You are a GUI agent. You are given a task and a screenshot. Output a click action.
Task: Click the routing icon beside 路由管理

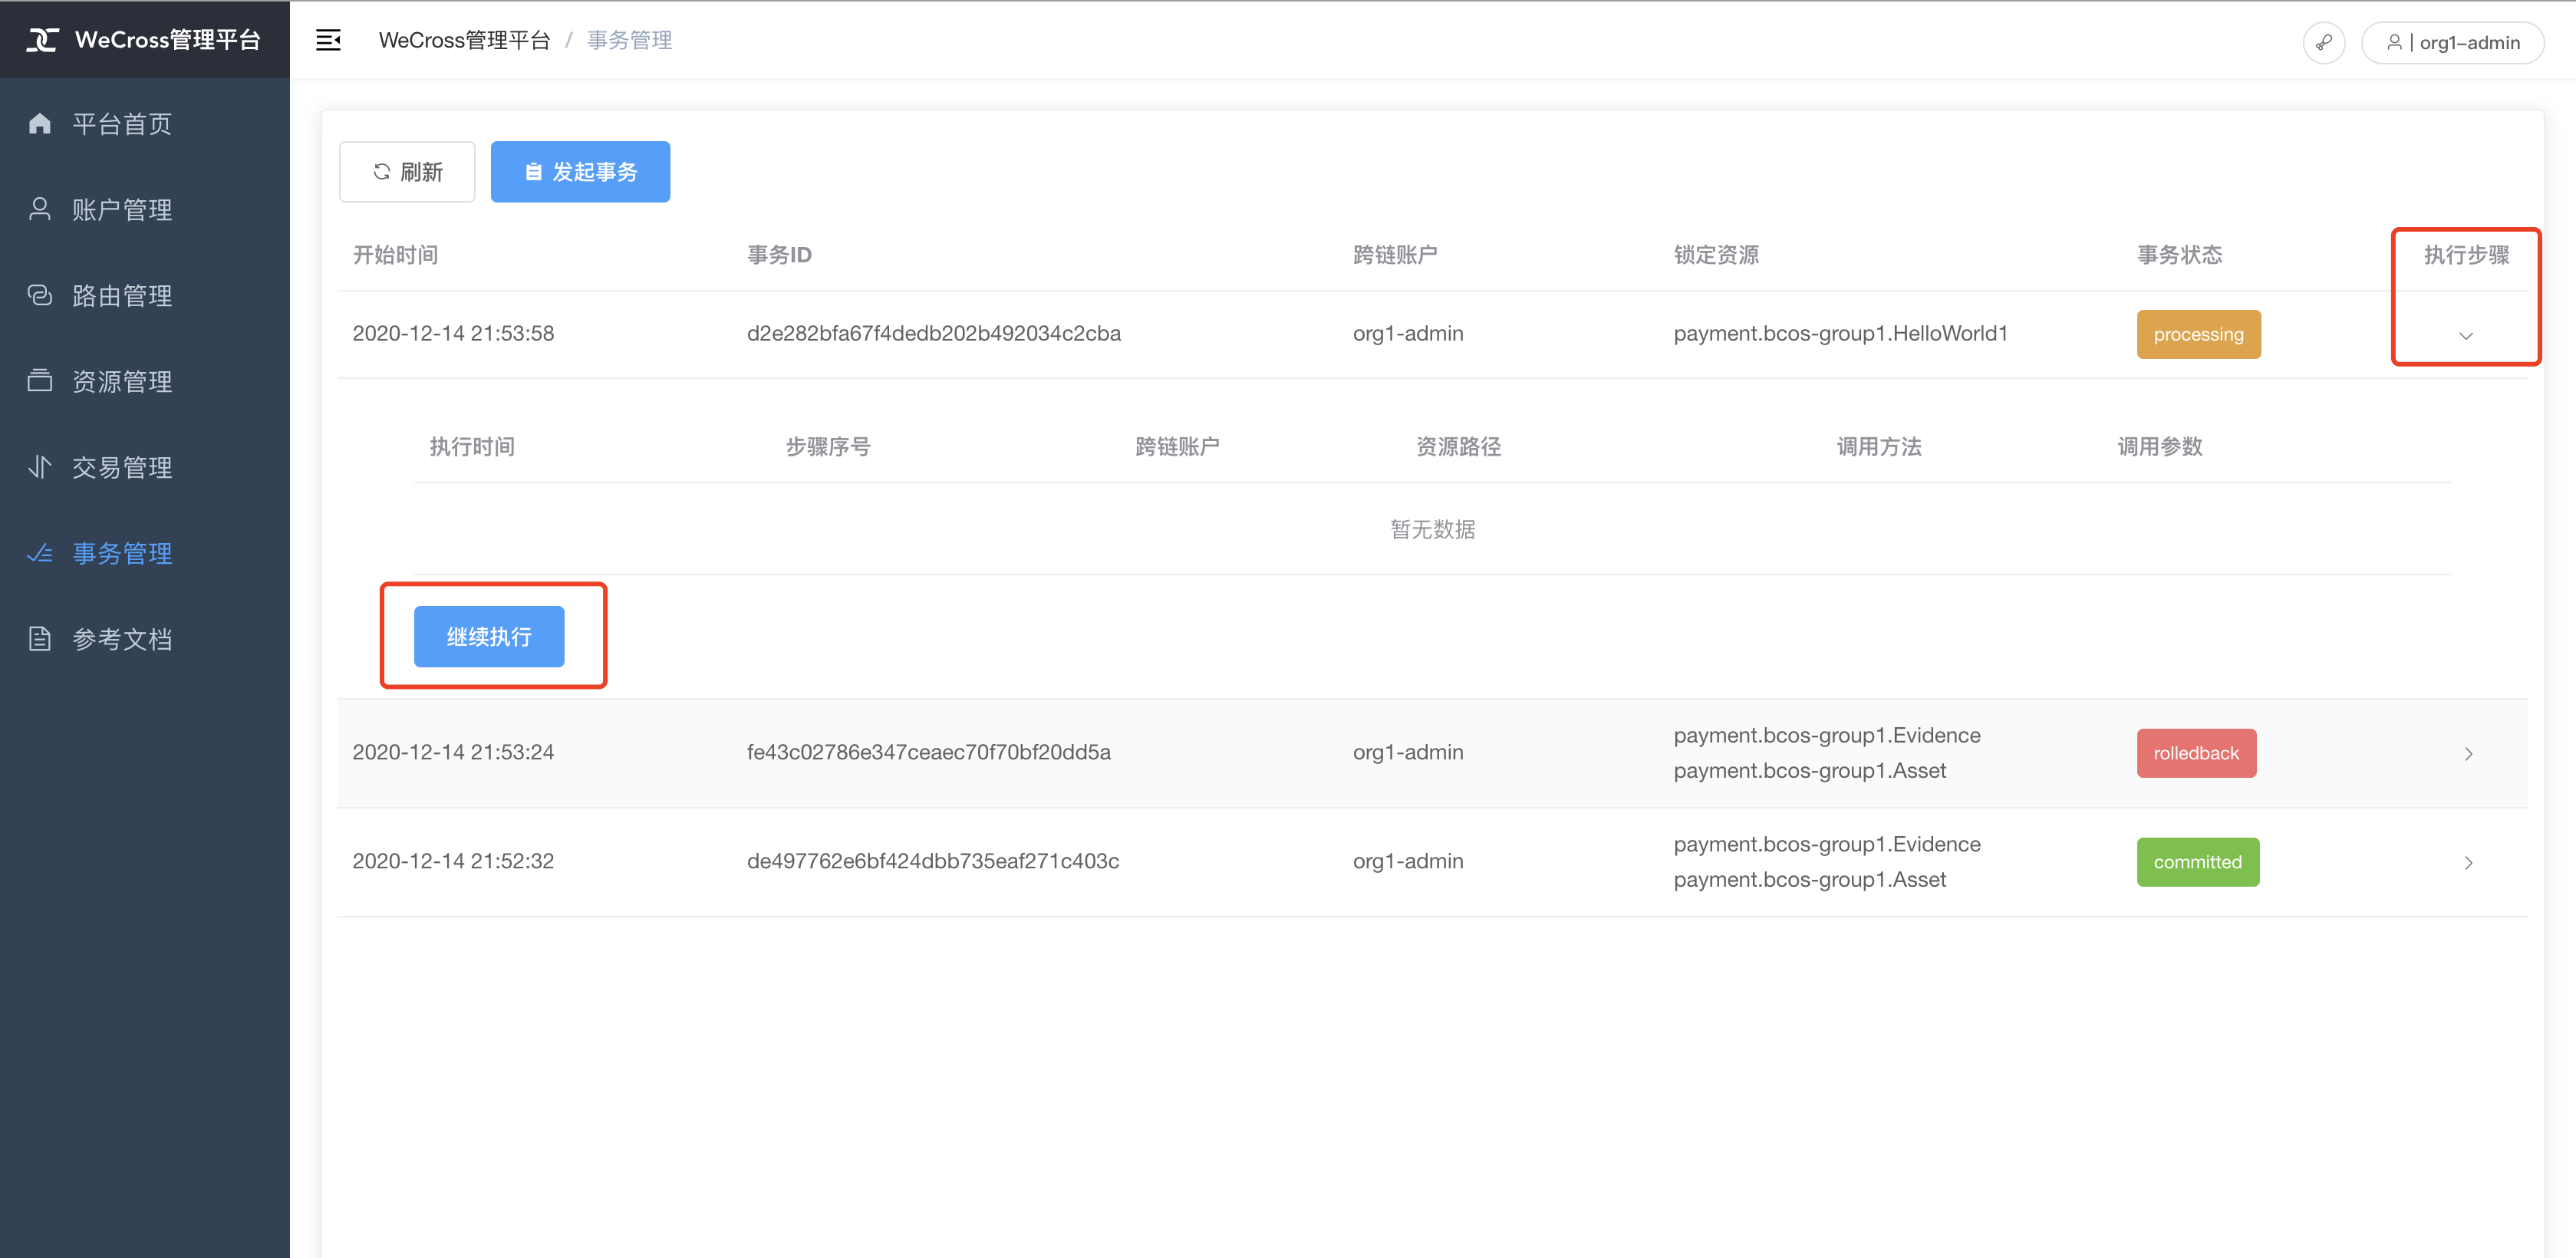[x=40, y=295]
